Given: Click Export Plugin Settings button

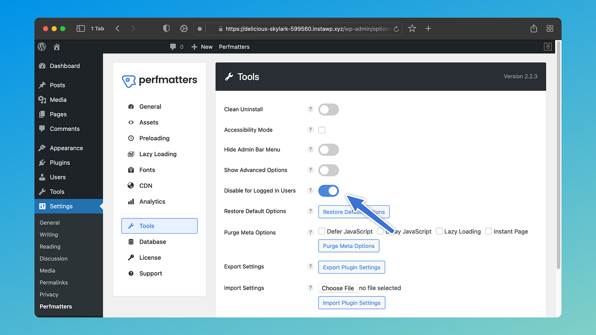Looking at the screenshot, I should point(352,267).
